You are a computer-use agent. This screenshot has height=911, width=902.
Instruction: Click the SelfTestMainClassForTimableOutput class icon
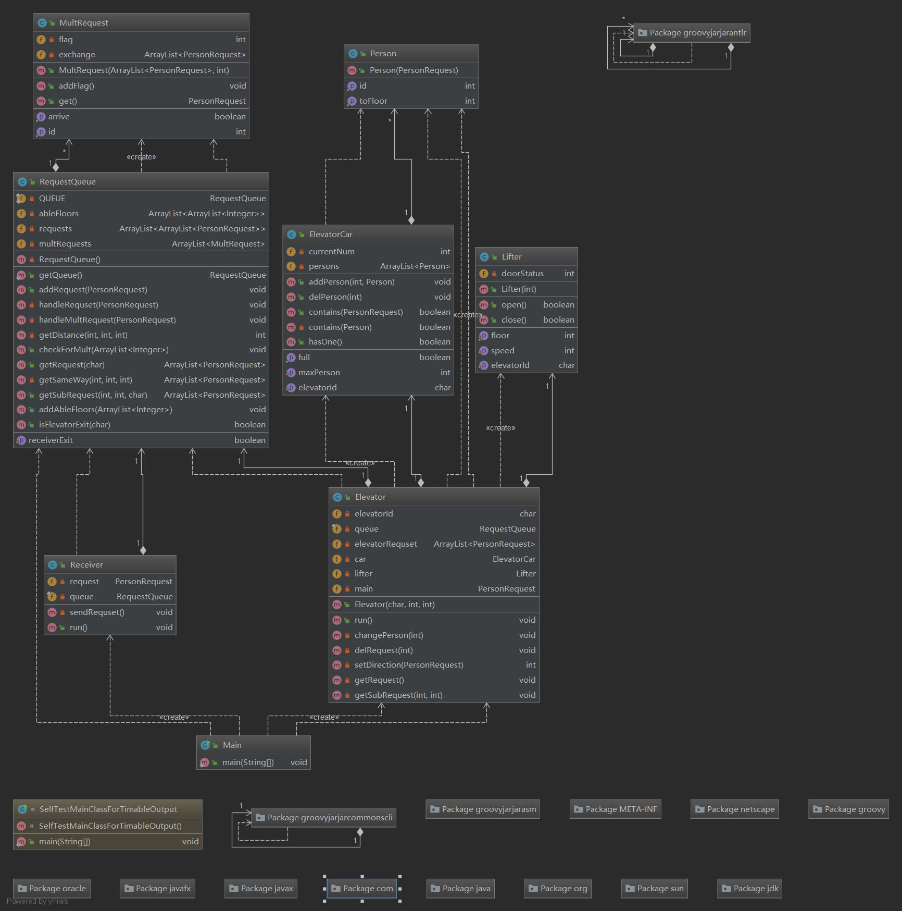pyautogui.click(x=22, y=809)
